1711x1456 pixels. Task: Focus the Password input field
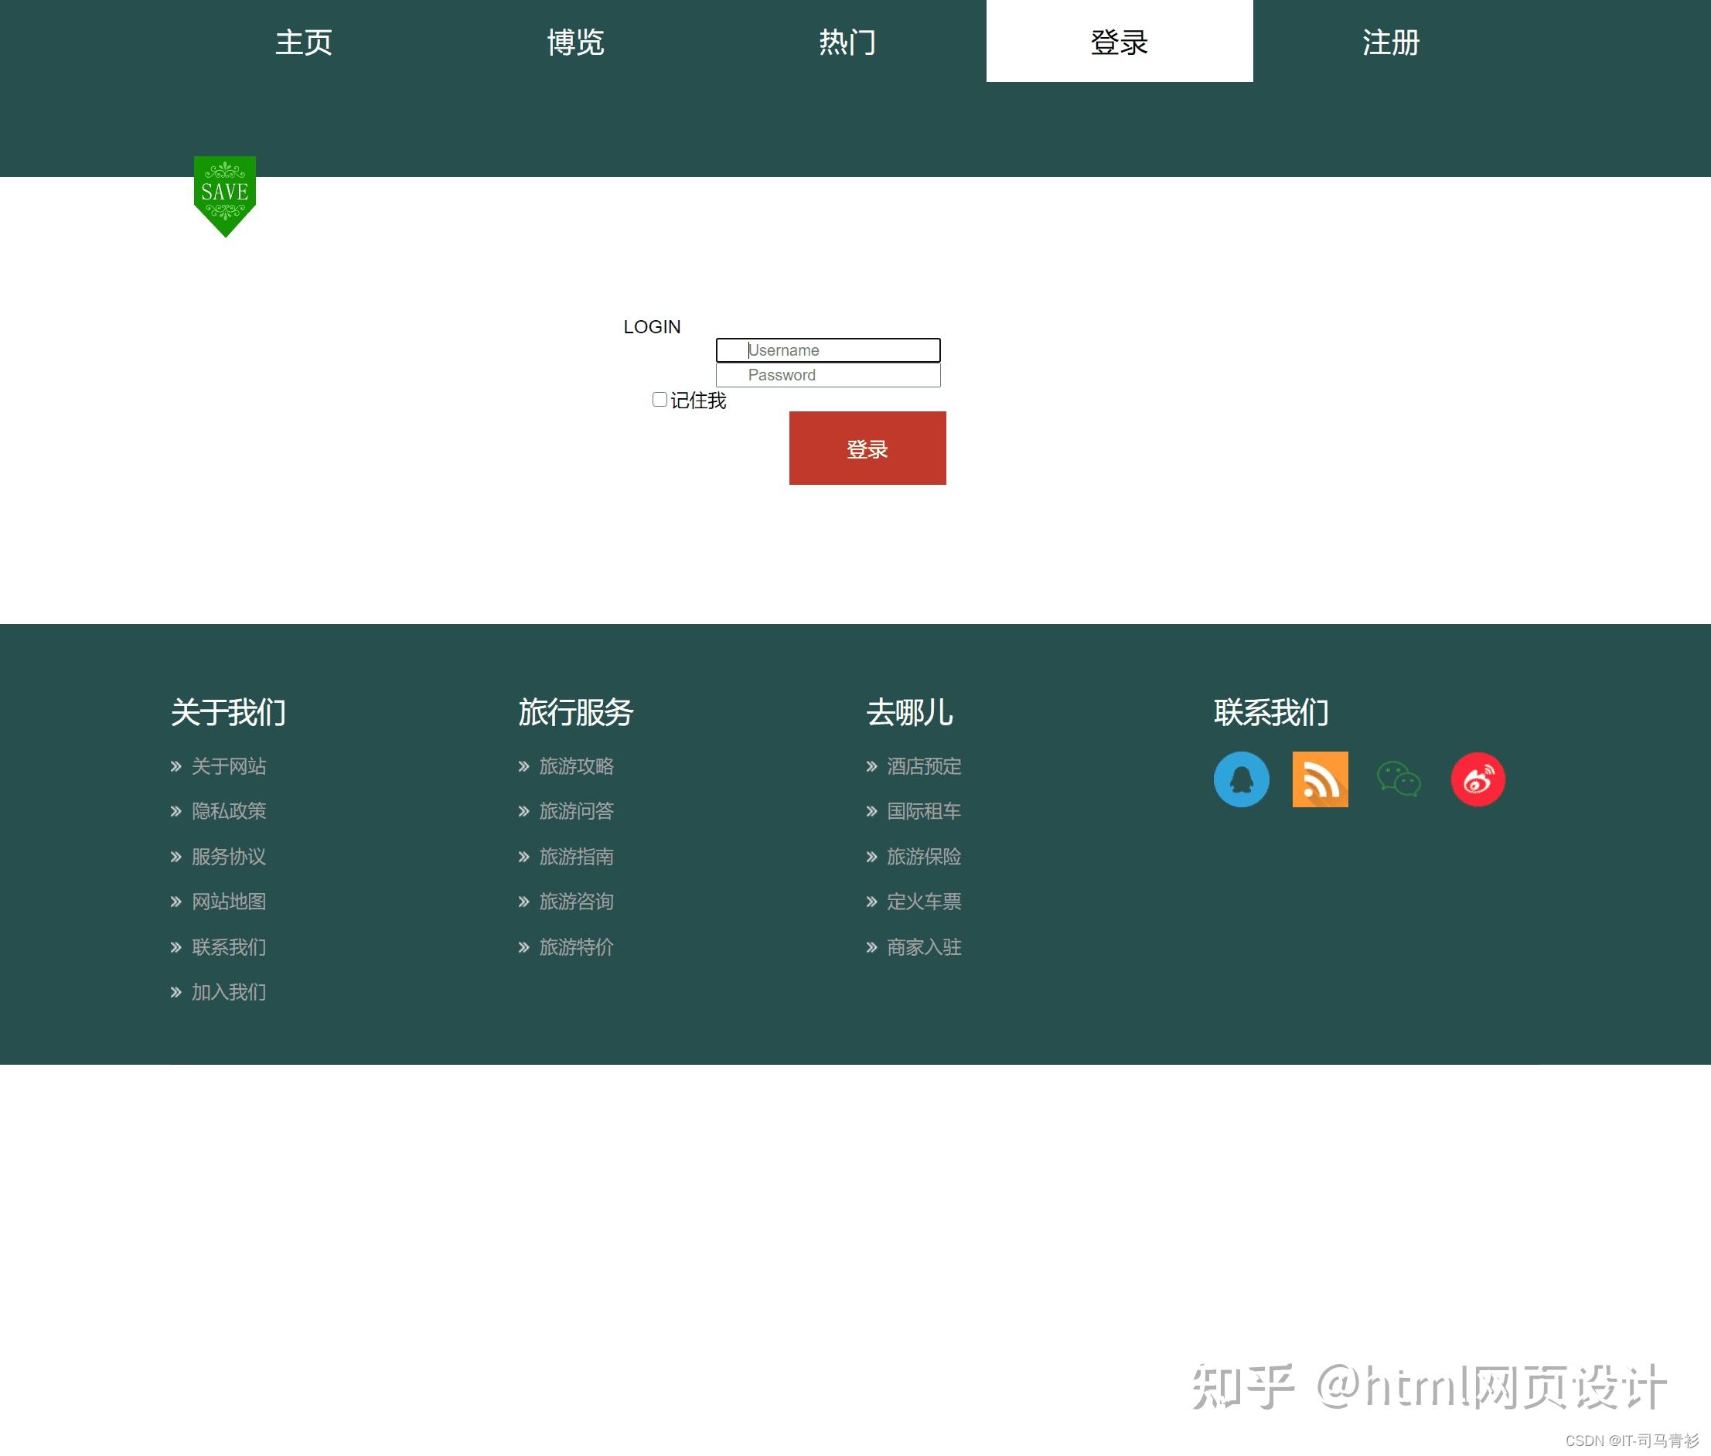(x=828, y=376)
